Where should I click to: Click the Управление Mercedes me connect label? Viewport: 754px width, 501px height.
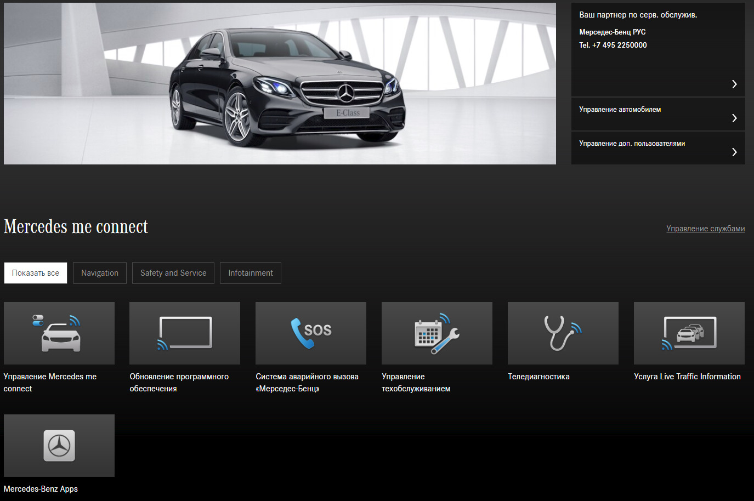tap(50, 383)
